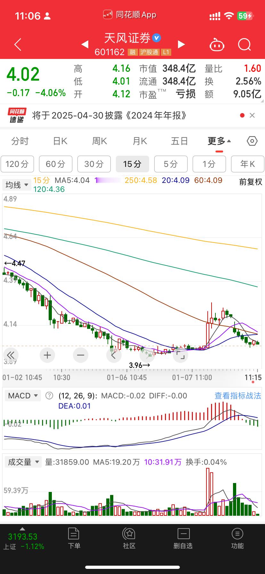Screen dimensions: 265x574
Task: Zoom in chart with plus button
Action: coord(47,355)
